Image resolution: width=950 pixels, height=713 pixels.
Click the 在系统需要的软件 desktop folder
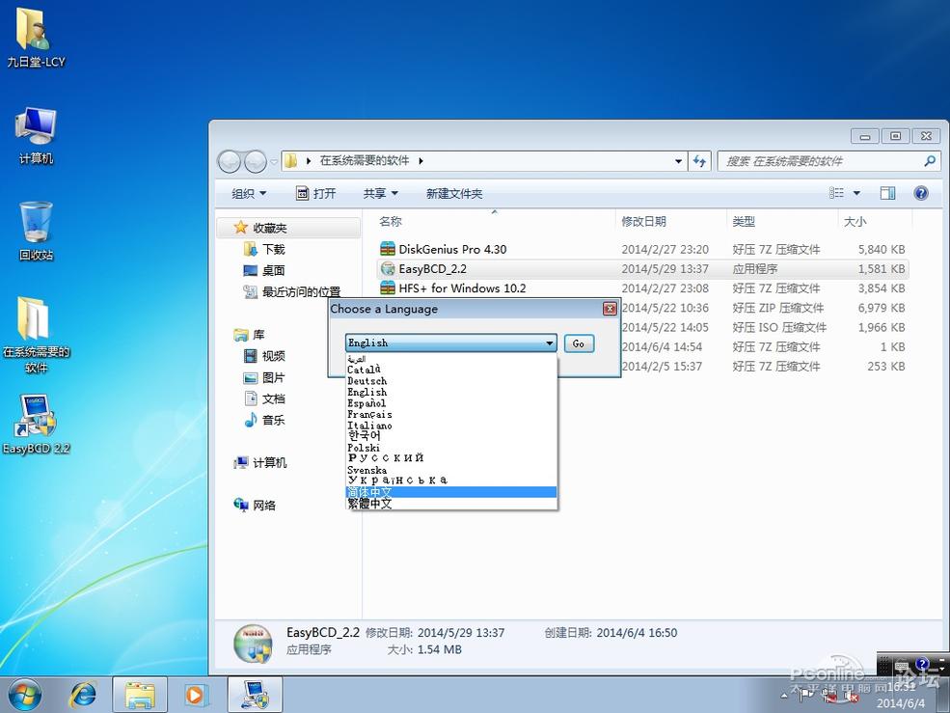coord(36,336)
